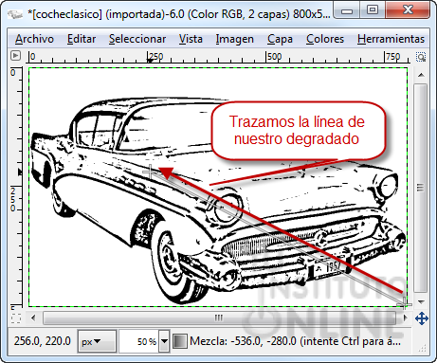Click the GIMP Wilber icon in title bar

pos(15,14)
